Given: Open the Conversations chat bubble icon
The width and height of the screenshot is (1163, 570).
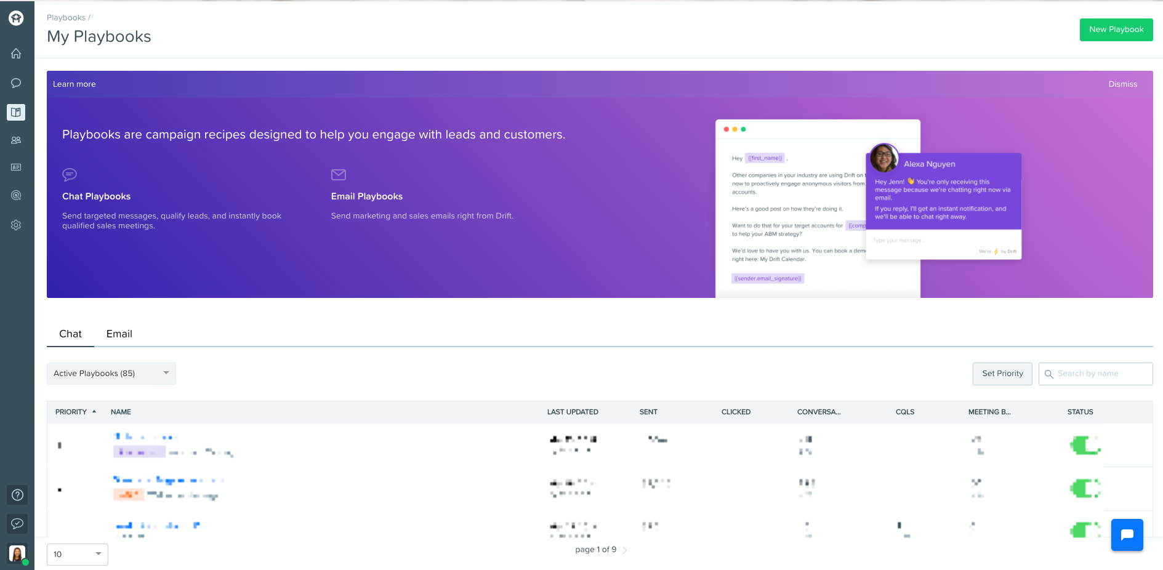Looking at the screenshot, I should (x=17, y=83).
